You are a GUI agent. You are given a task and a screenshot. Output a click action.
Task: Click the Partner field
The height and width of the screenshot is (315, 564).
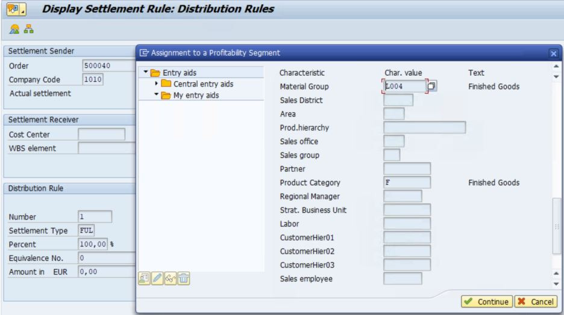coord(407,169)
